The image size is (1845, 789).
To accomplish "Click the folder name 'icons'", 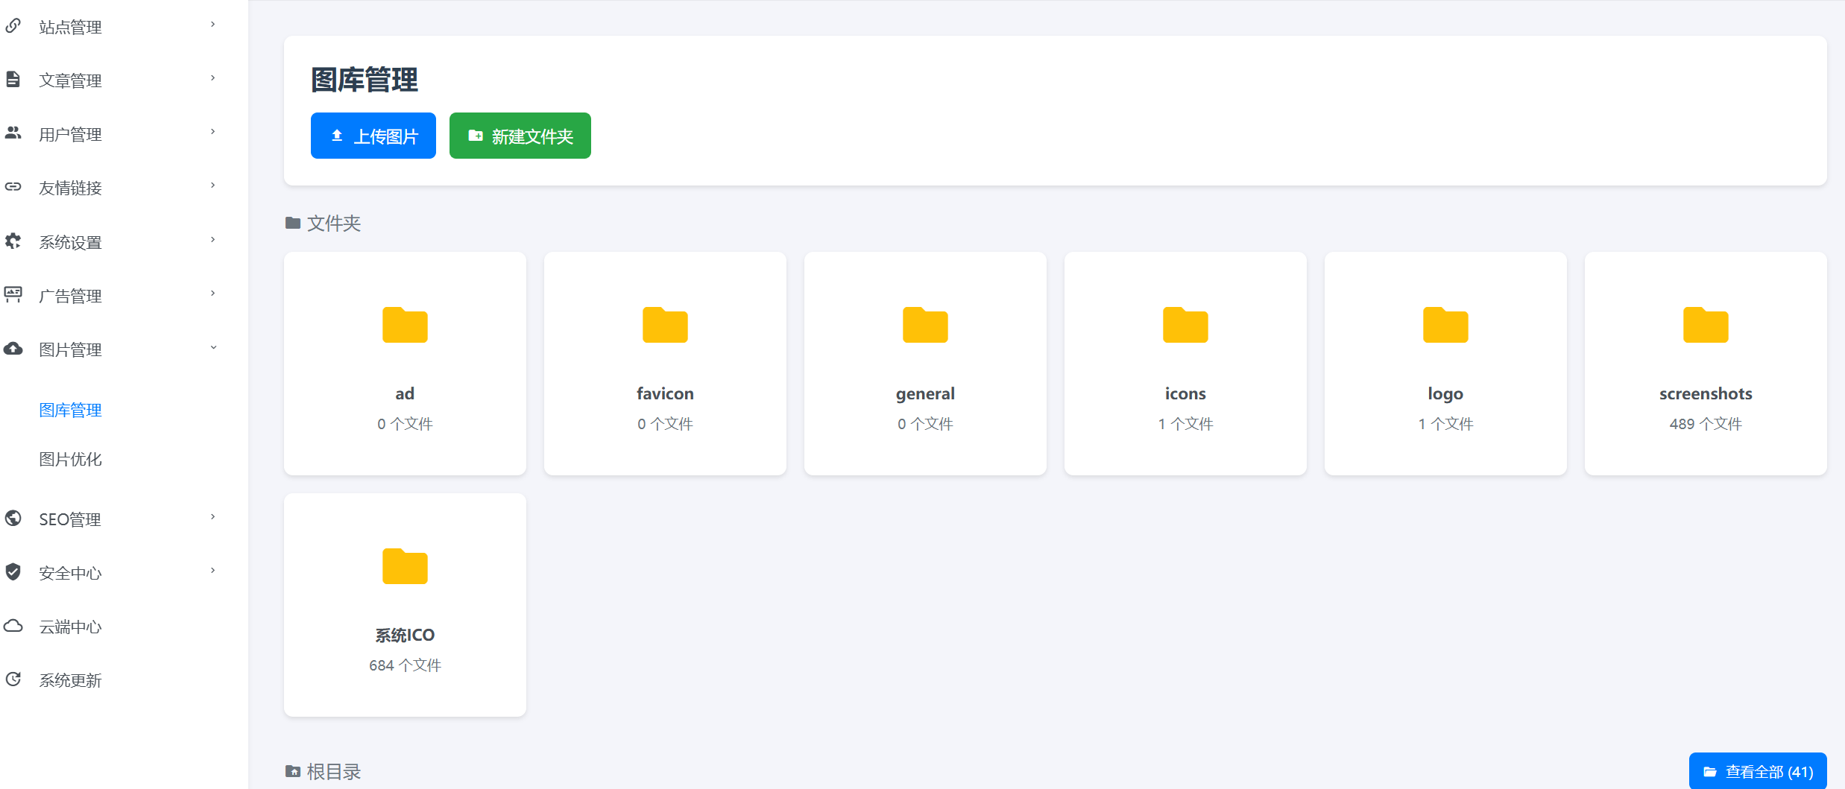I will coord(1185,393).
